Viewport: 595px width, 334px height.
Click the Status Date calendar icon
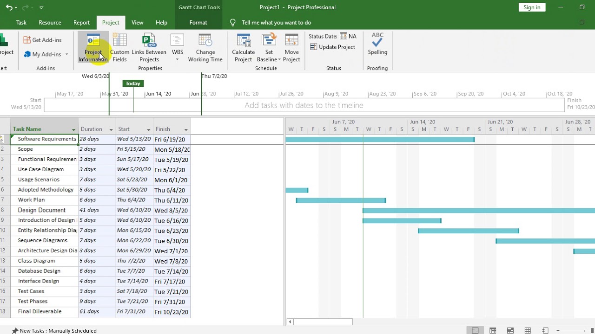pyautogui.click(x=344, y=36)
